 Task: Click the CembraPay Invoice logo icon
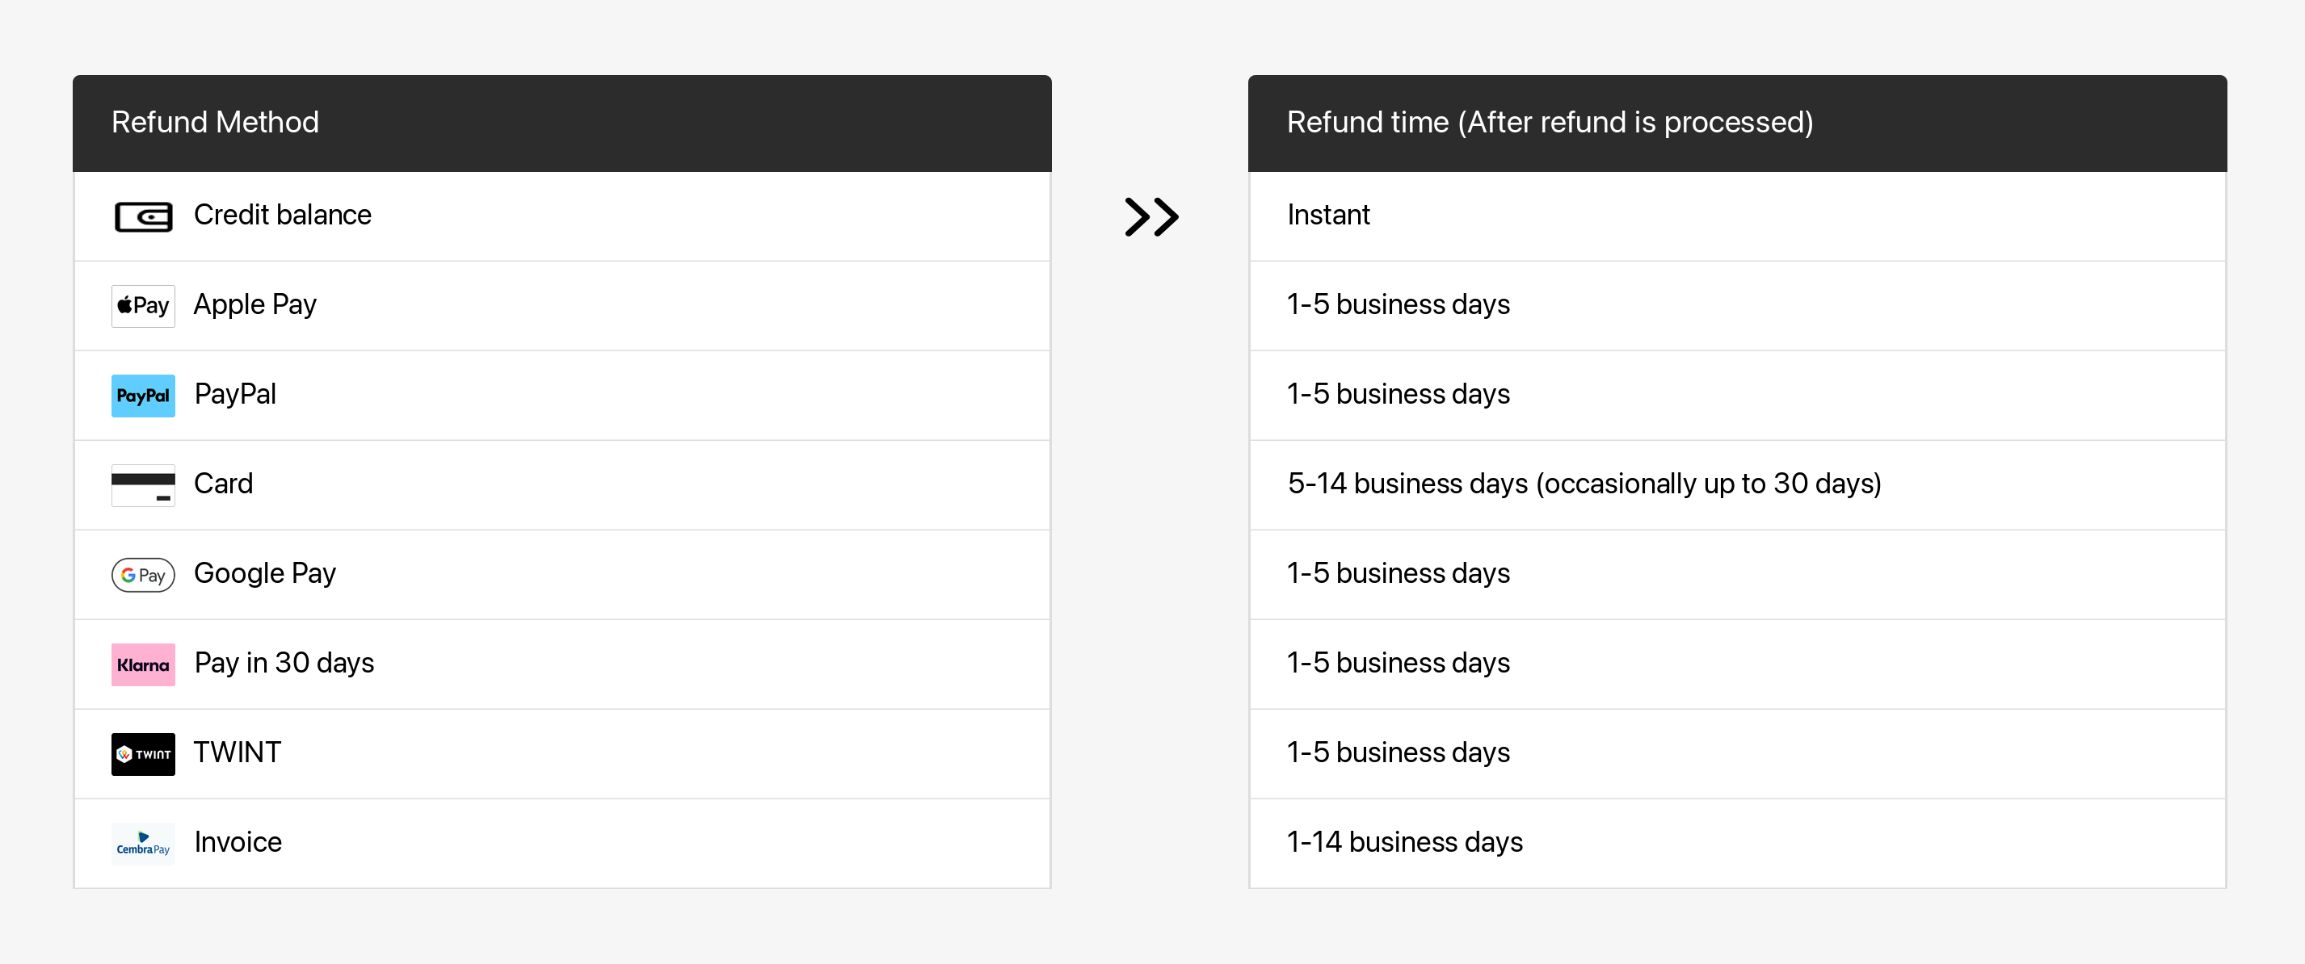143,843
